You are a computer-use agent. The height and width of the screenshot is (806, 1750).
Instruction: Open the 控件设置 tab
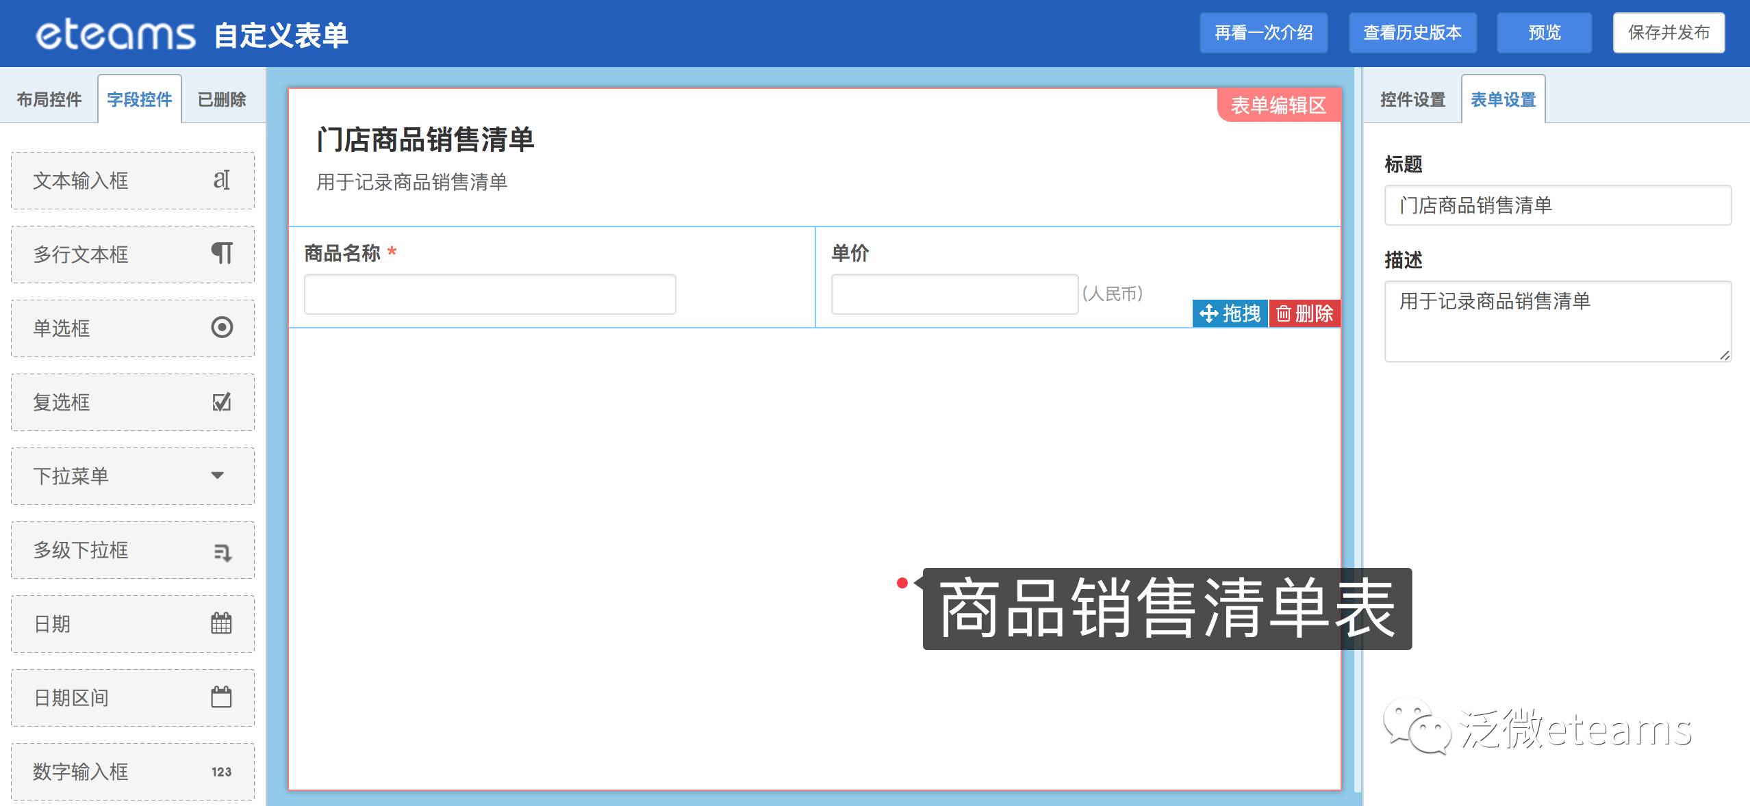(1412, 100)
